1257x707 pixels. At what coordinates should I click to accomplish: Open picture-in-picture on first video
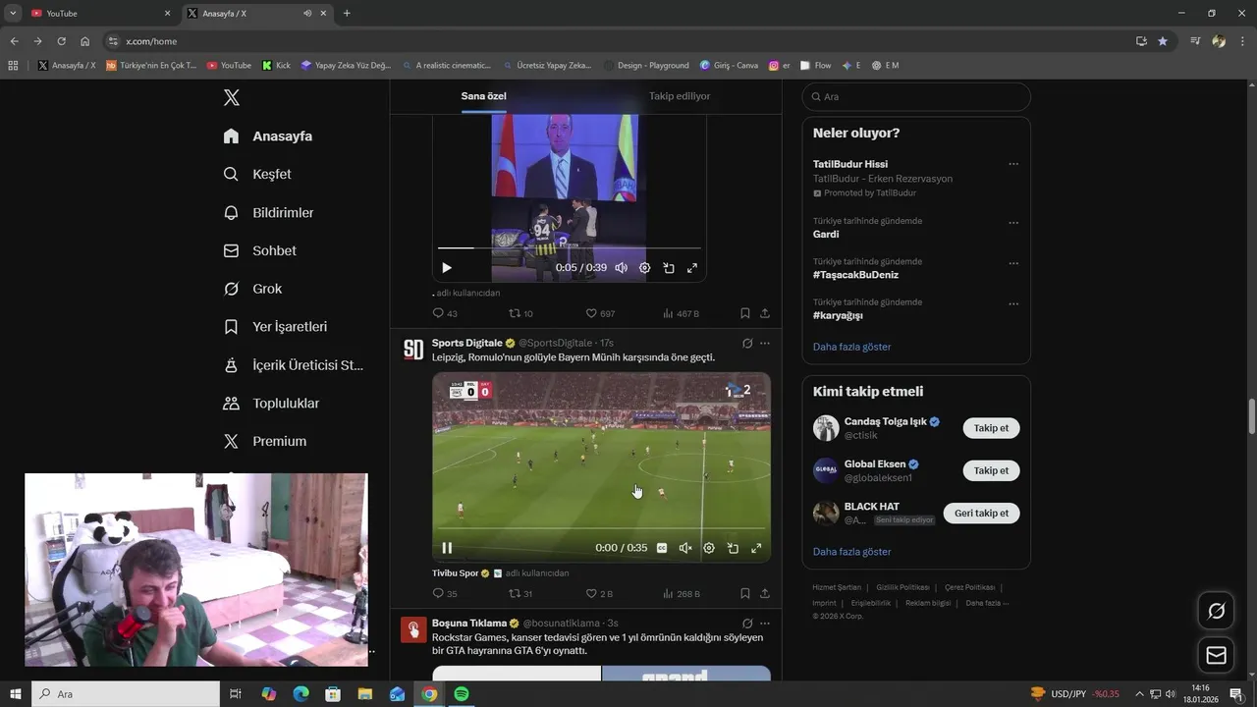pyautogui.click(x=669, y=268)
